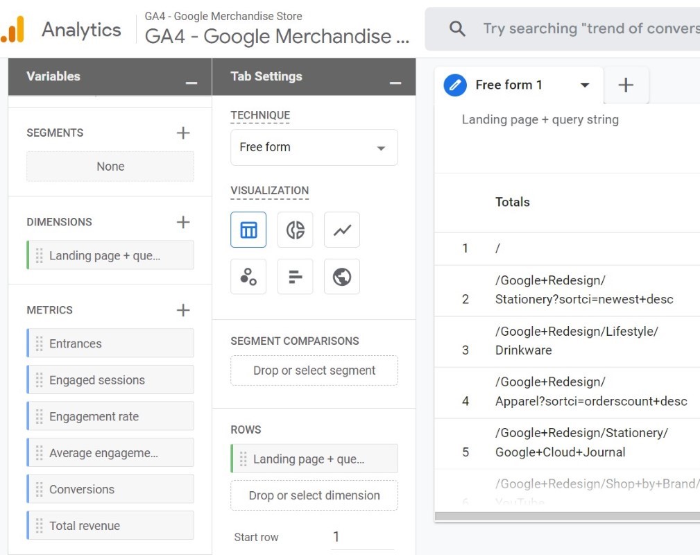Grab the Engaged sessions drag handle
700x555 pixels.
coord(40,380)
